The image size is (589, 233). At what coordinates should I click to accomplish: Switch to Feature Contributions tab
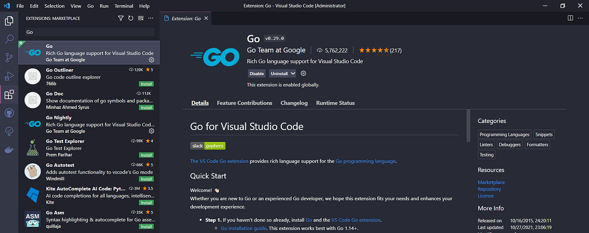(x=244, y=103)
